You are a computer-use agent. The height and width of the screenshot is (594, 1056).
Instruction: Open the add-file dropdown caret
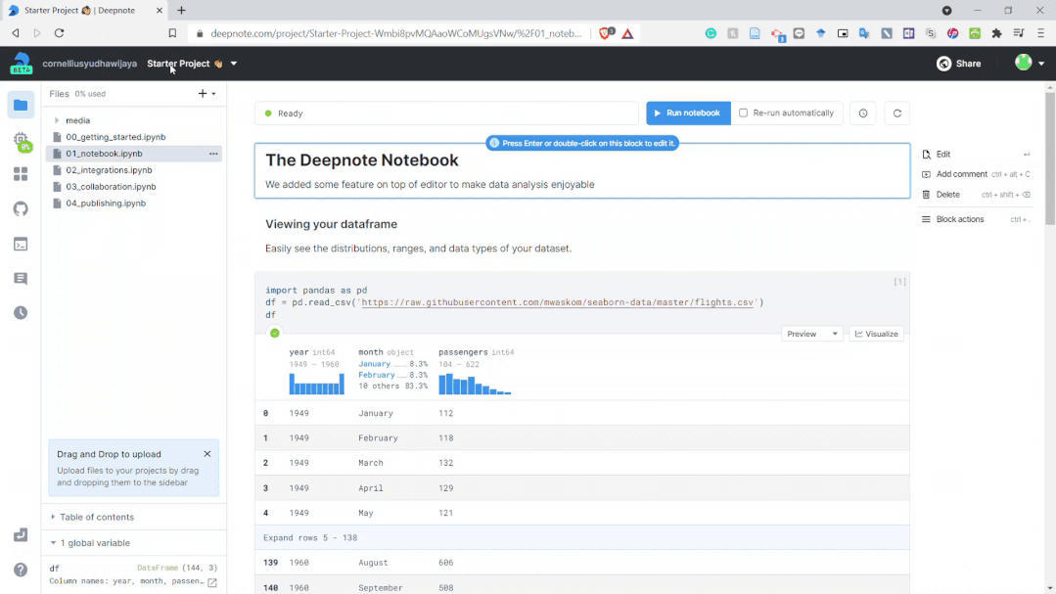(214, 94)
